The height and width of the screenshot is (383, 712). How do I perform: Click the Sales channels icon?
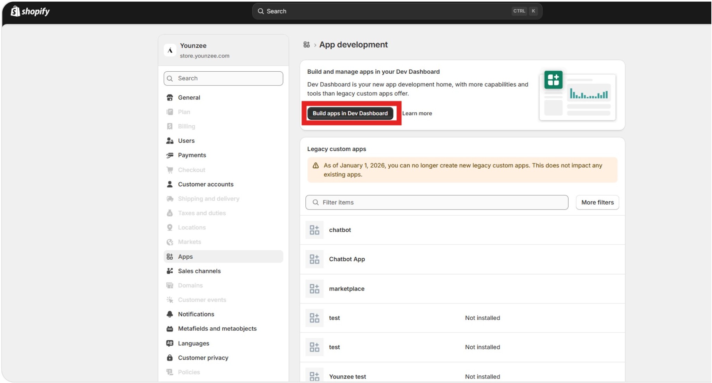click(170, 271)
